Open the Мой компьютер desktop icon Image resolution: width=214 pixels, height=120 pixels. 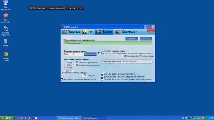click(x=6, y=5)
